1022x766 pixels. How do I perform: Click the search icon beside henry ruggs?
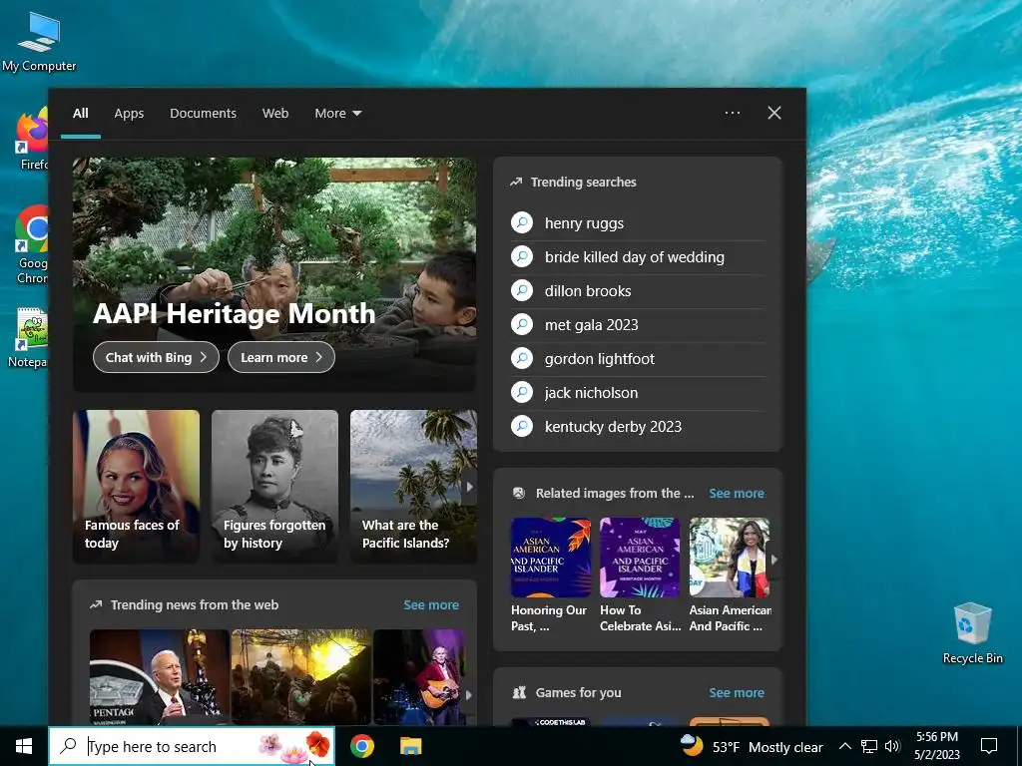[522, 222]
